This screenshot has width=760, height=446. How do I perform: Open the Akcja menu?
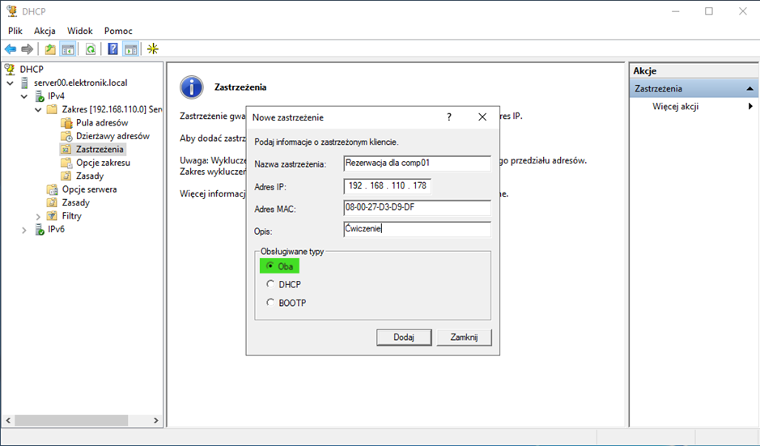click(45, 31)
